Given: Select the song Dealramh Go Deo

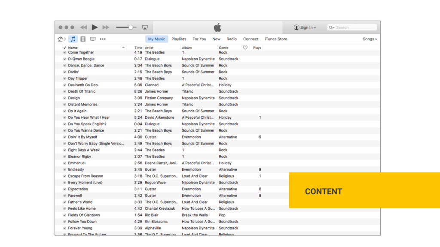Looking at the screenshot, I should (83, 85).
